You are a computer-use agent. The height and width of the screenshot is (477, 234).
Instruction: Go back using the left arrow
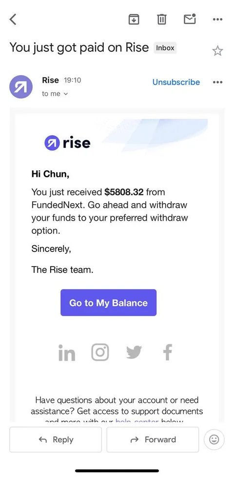coord(13,20)
